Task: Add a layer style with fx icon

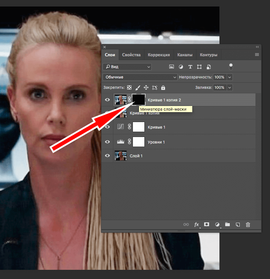Action: point(197,225)
